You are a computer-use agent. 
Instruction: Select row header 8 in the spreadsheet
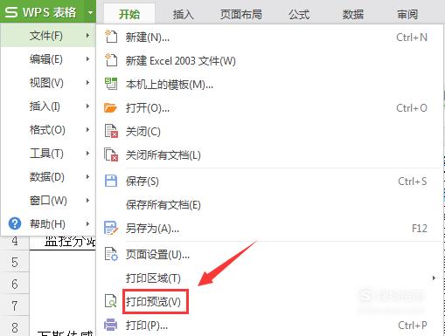pyautogui.click(x=15, y=326)
